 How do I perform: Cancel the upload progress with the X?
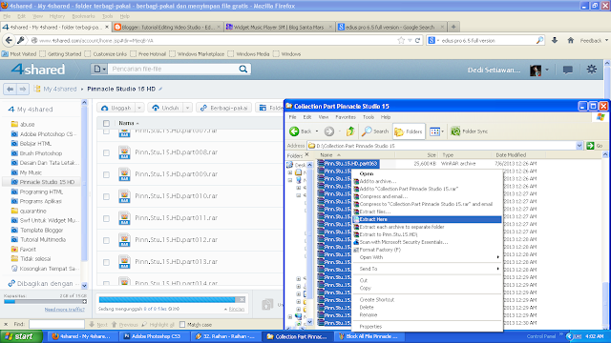[242, 299]
